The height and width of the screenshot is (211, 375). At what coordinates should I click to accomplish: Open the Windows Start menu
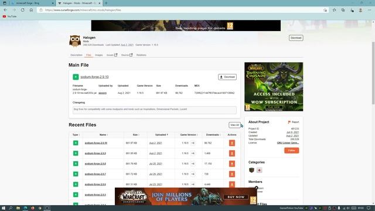pyautogui.click(x=4, y=208)
